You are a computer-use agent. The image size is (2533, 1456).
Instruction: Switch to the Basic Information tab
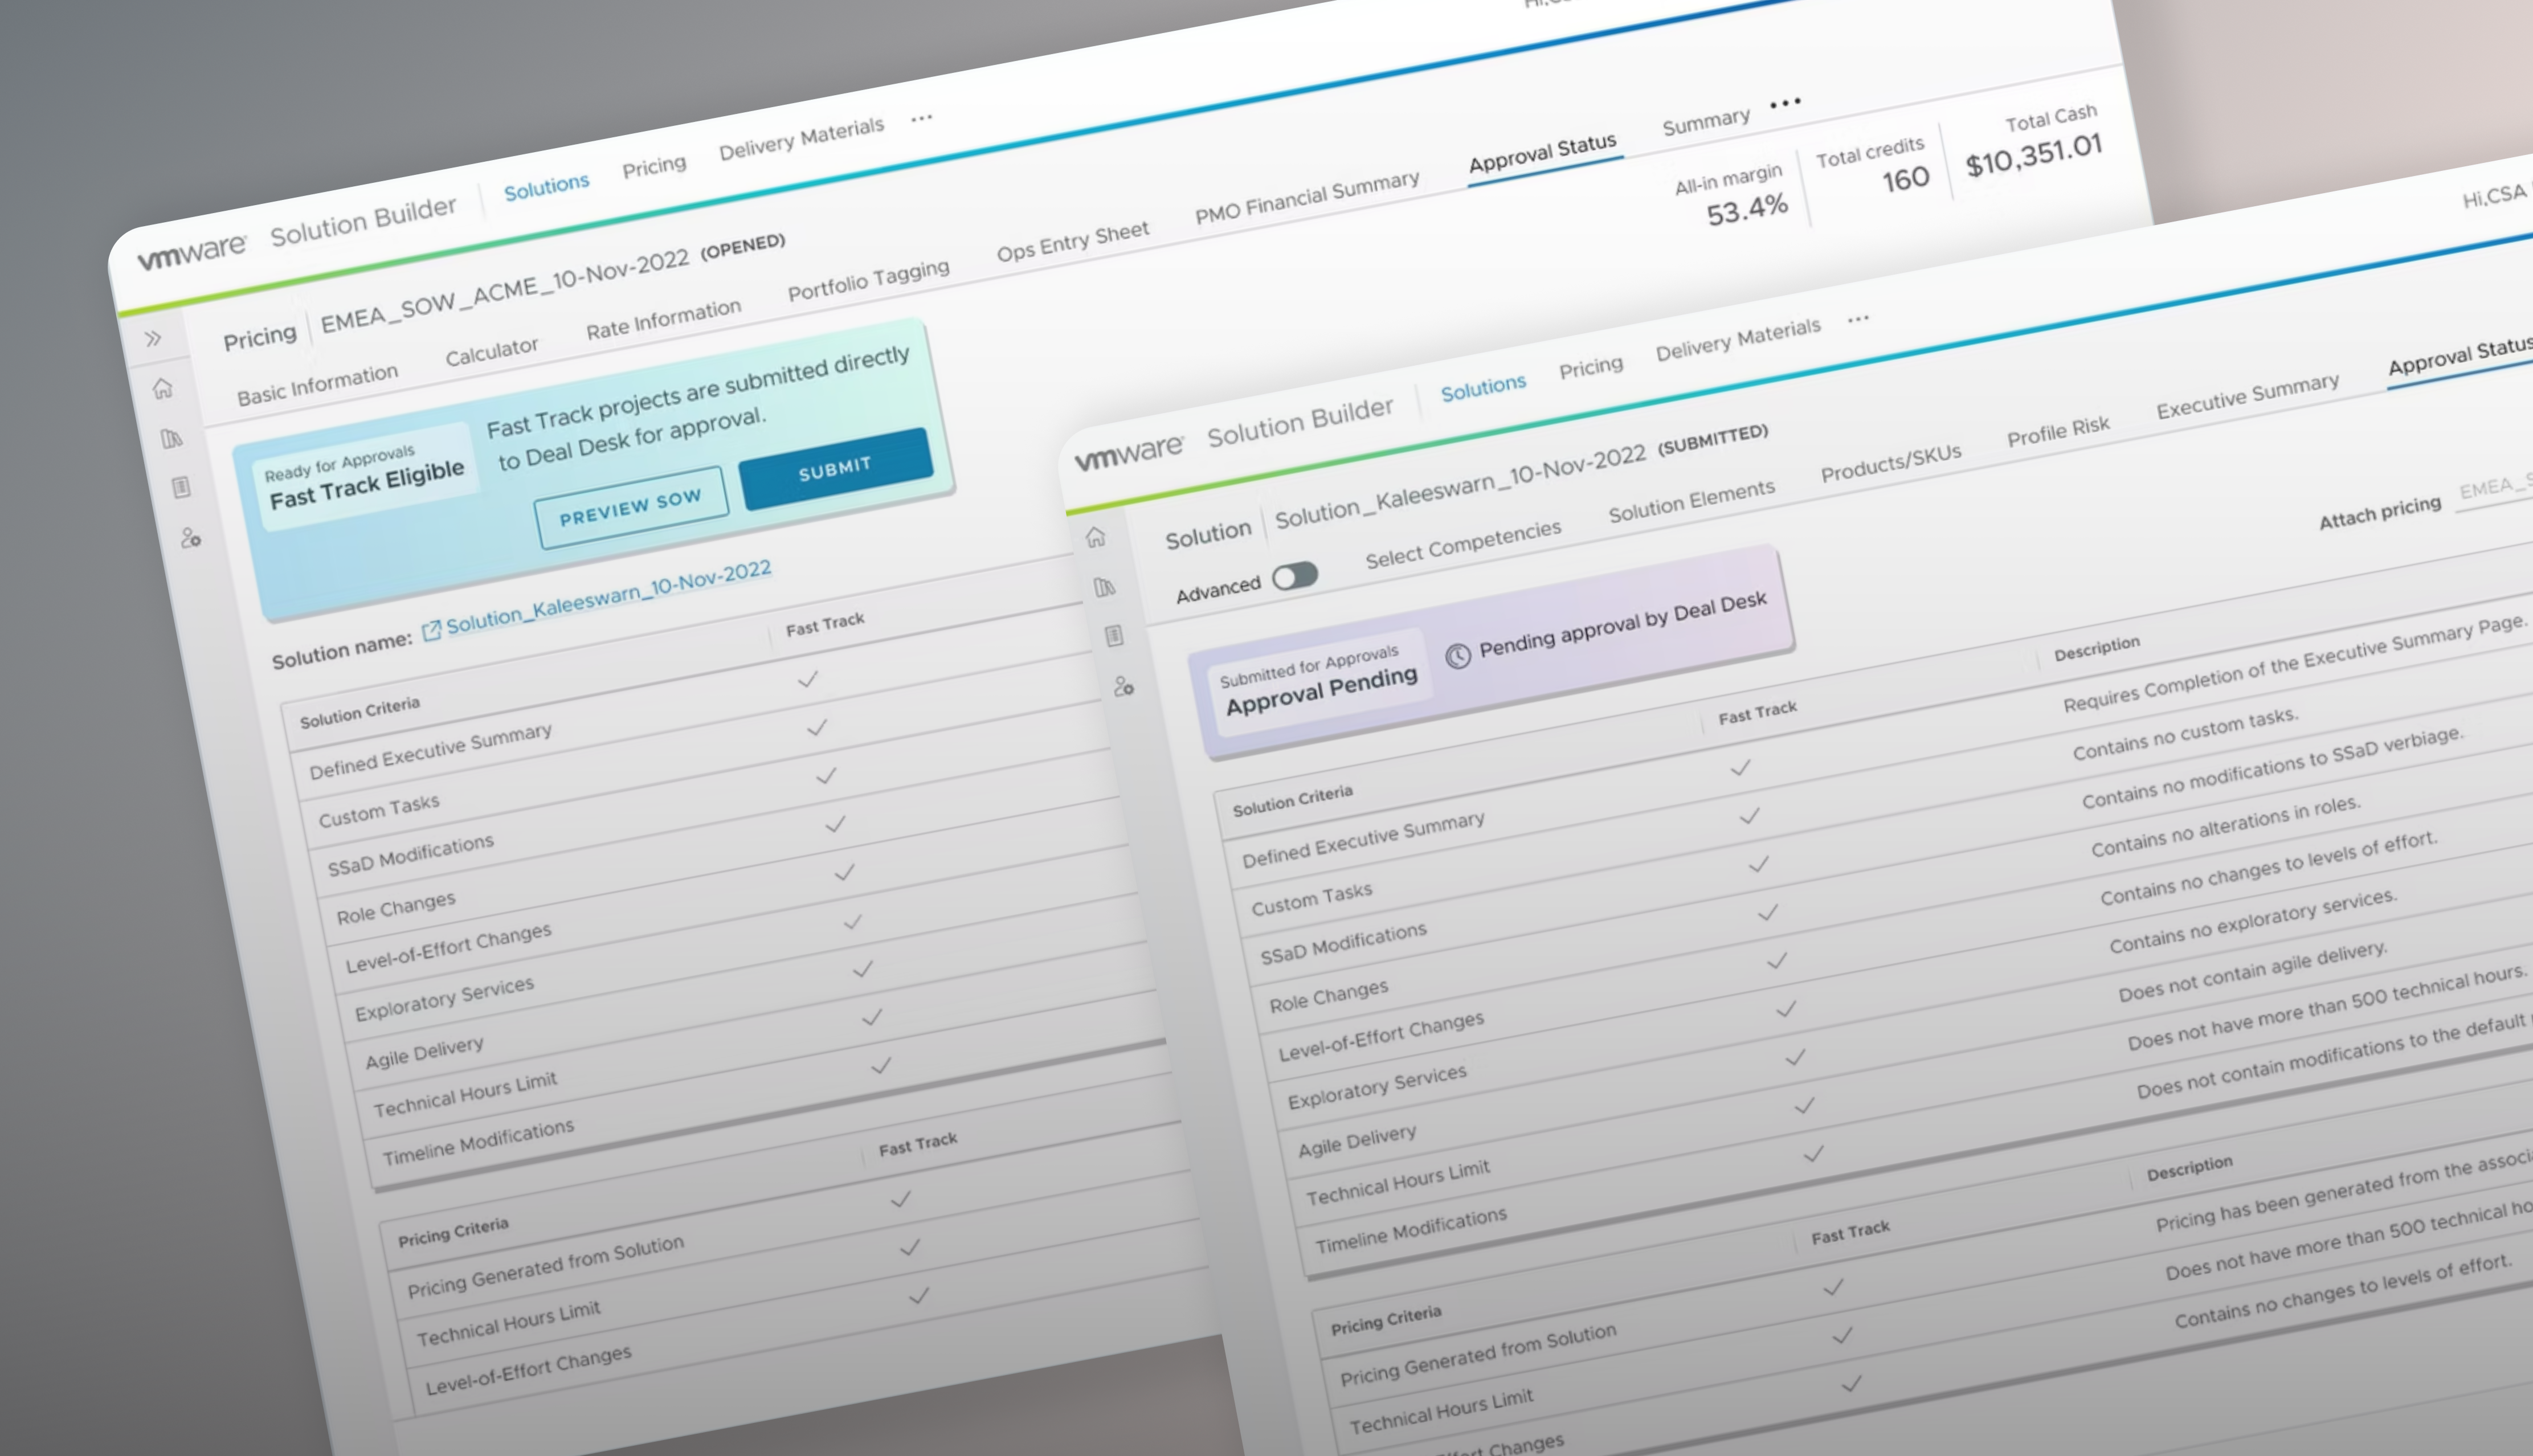[317, 385]
